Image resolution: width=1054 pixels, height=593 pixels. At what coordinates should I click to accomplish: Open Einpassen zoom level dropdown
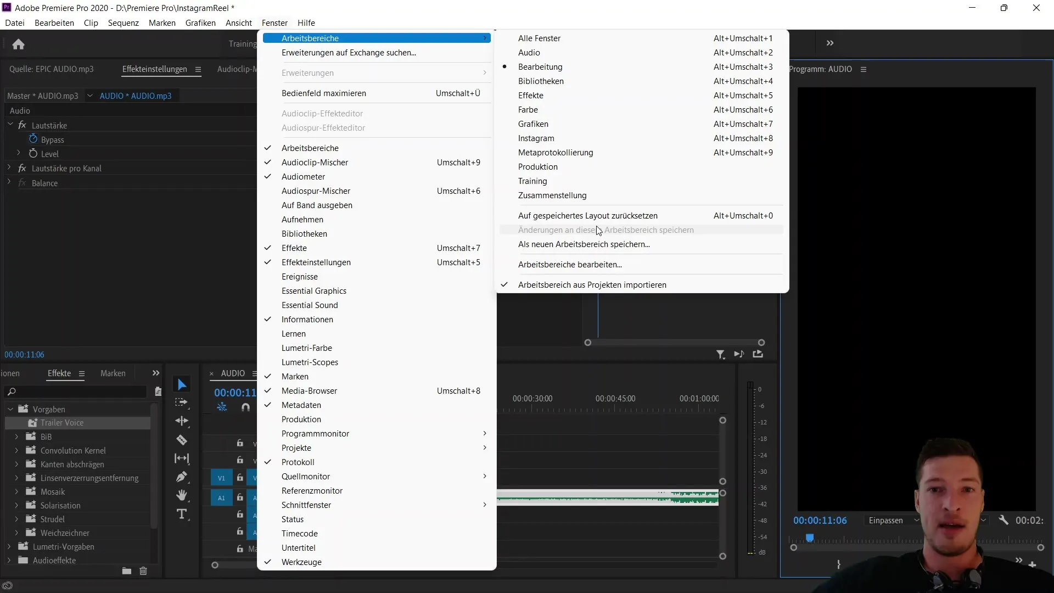point(893,521)
